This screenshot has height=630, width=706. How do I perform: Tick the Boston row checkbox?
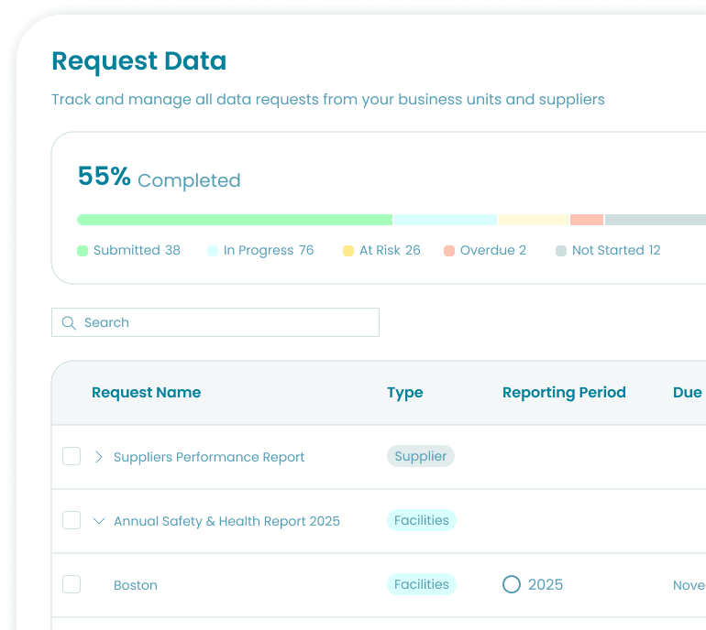coord(72,584)
